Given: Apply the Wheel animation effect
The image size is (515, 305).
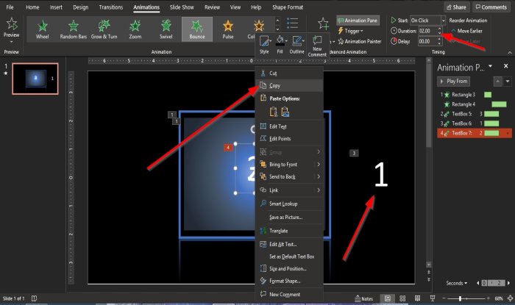Looking at the screenshot, I should click(42, 31).
